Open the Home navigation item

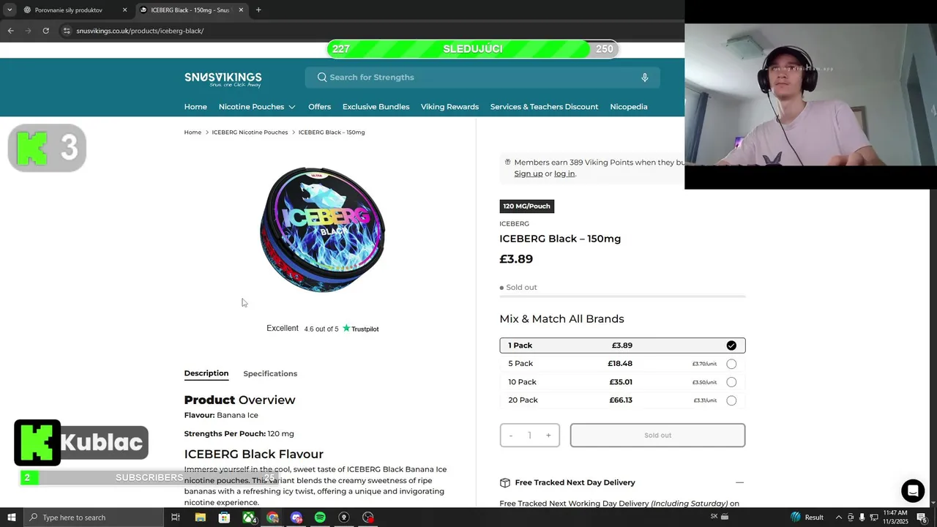pos(195,107)
